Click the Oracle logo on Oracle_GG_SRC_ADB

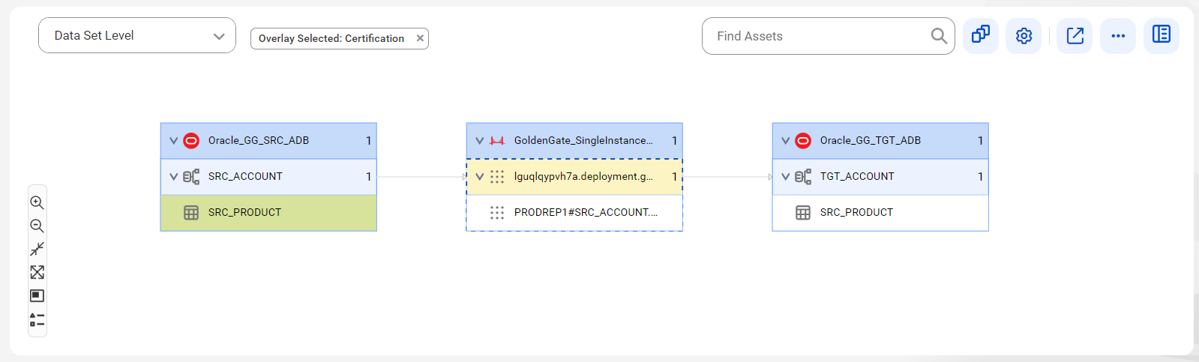coord(191,140)
